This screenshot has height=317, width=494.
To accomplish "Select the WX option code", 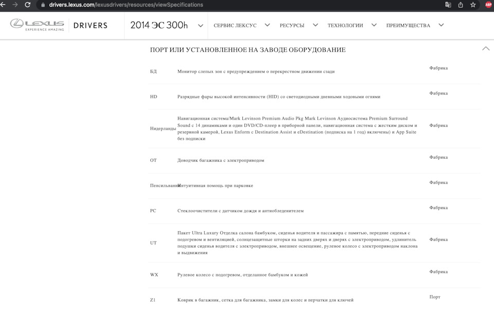I will pos(154,274).
